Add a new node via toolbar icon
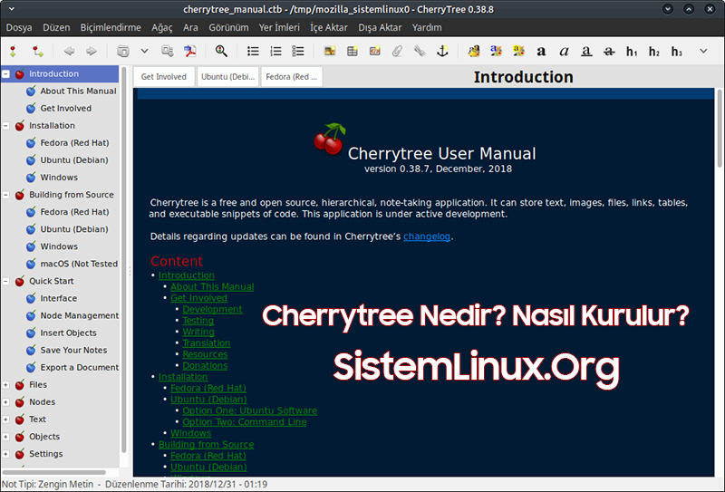This screenshot has width=725, height=492. click(13, 52)
